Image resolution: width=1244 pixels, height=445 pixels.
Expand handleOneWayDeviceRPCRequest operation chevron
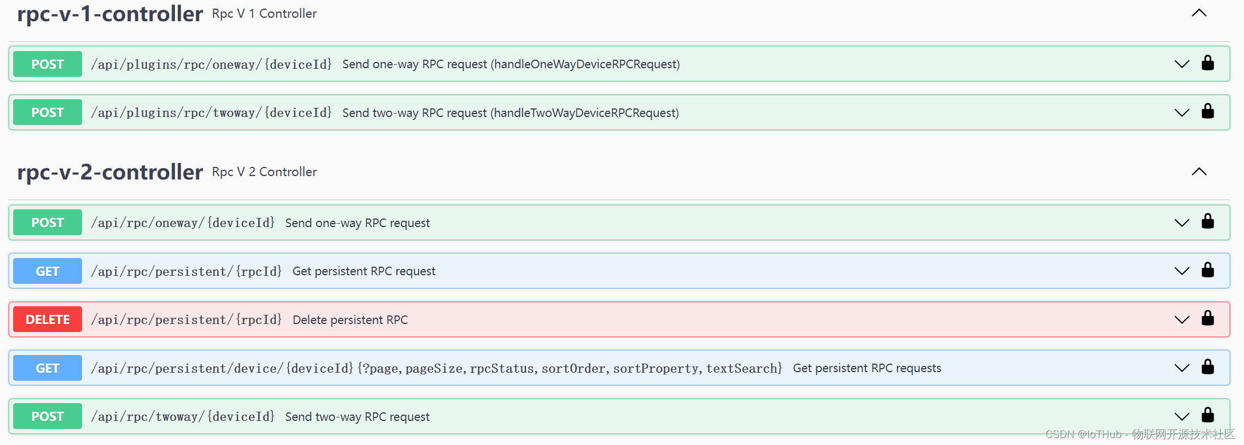pyautogui.click(x=1181, y=64)
